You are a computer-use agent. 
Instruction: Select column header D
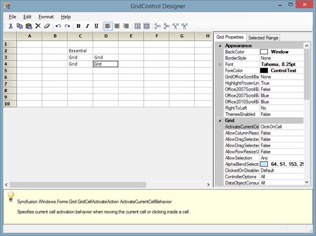106,36
